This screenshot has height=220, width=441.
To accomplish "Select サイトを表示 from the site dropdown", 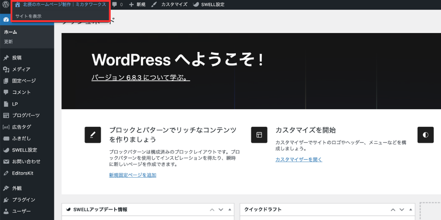I will point(28,16).
